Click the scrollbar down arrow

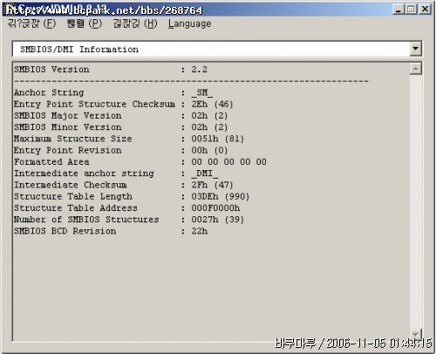coord(416,334)
